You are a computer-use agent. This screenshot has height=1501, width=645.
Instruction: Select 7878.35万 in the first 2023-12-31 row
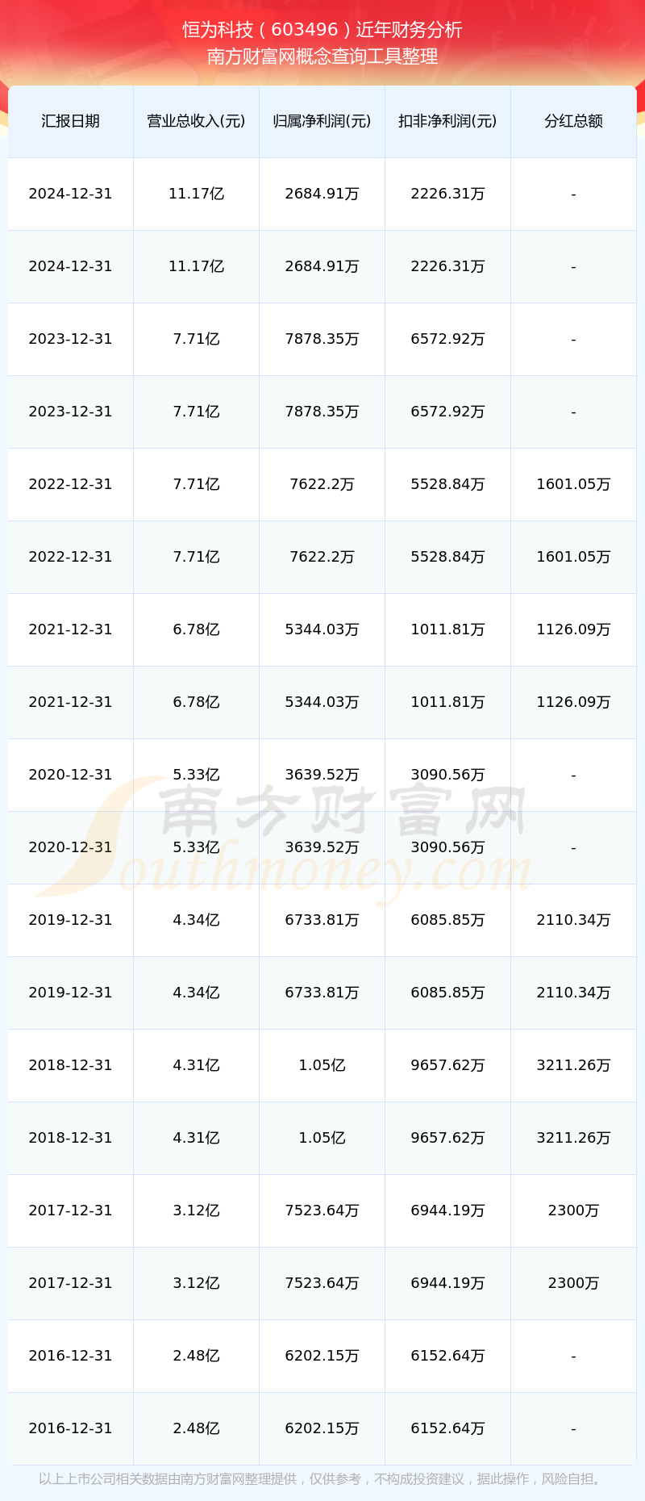(322, 339)
